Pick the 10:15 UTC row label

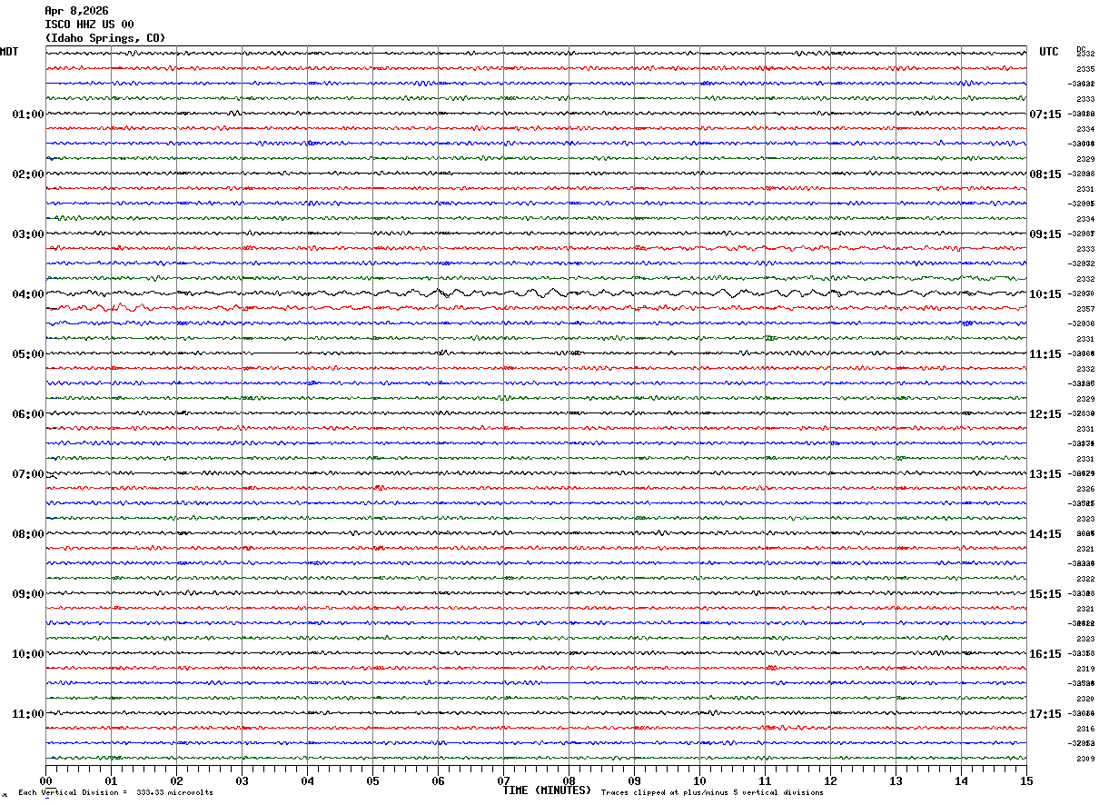pos(1045,294)
